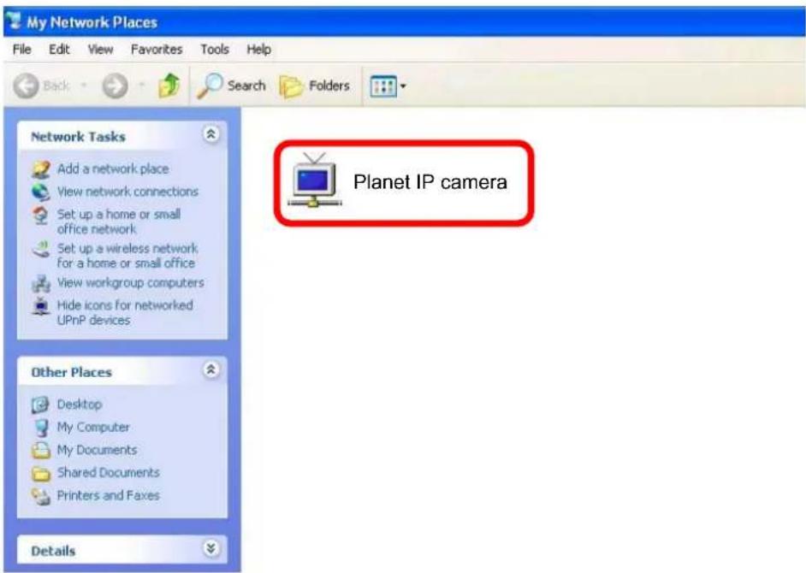The height and width of the screenshot is (573, 806).
Task: Open the Planet IP camera device icon
Action: [x=315, y=180]
